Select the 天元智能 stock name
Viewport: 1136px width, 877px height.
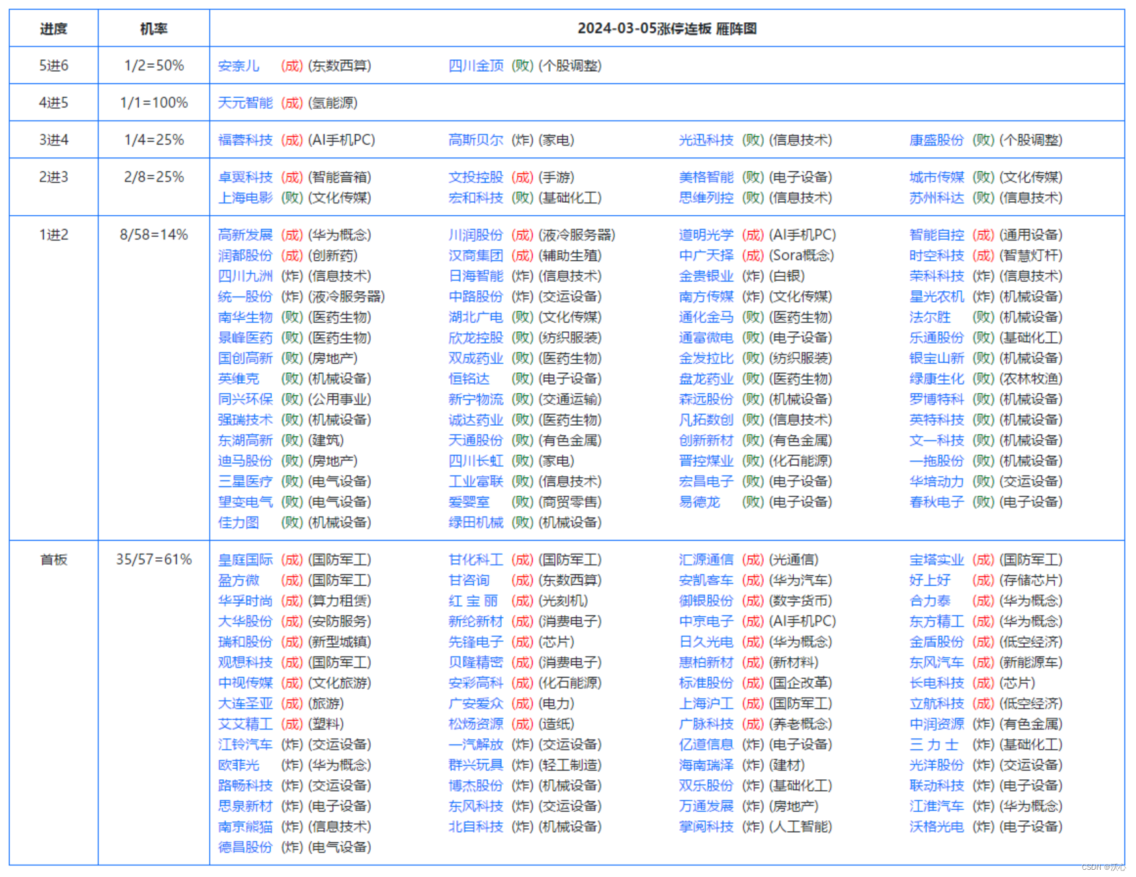245,103
